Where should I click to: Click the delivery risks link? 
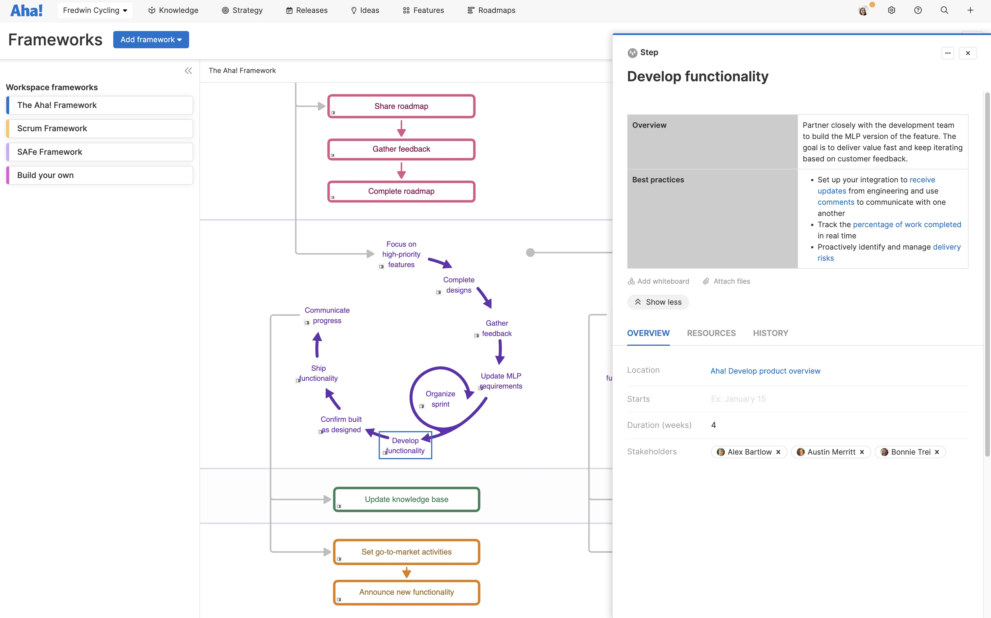tap(947, 247)
